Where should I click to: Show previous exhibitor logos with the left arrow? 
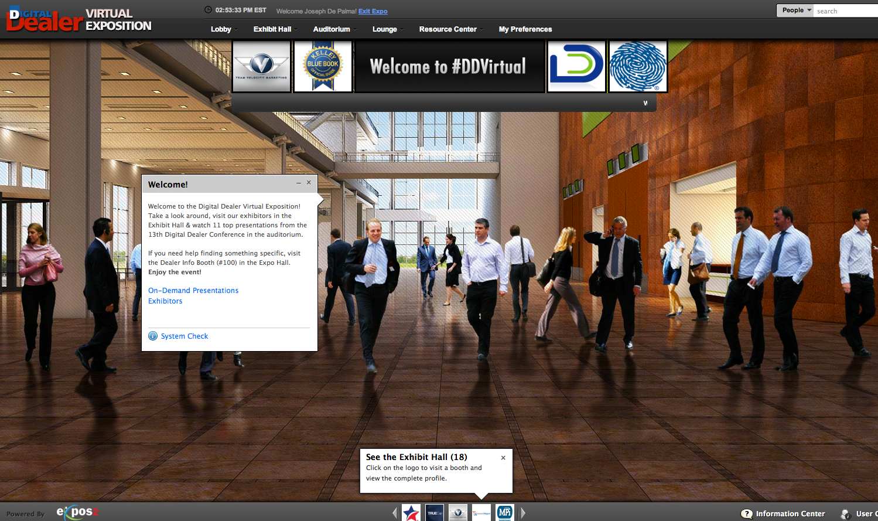coord(395,513)
